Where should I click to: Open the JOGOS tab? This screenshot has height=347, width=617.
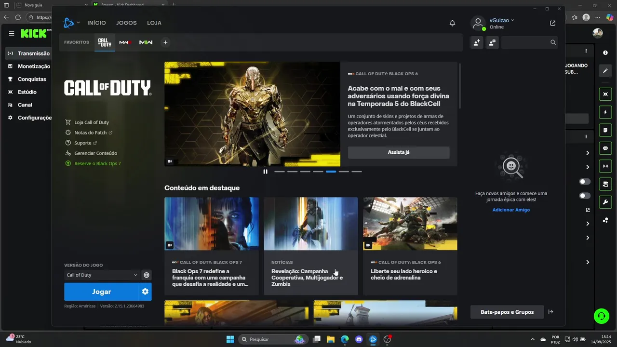[126, 23]
